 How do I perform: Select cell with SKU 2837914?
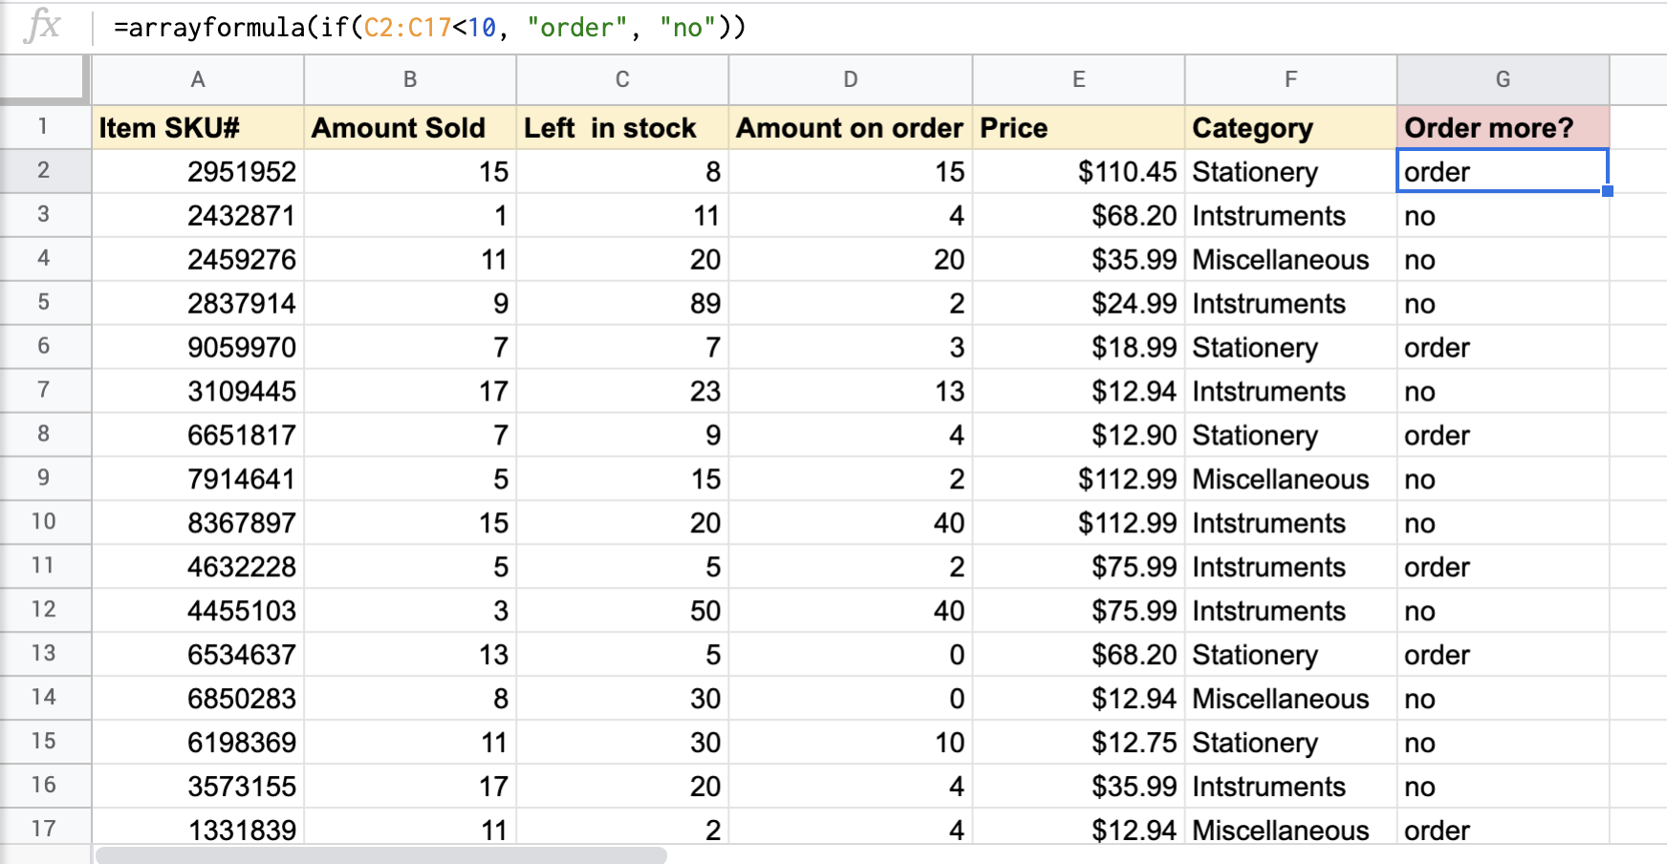click(198, 303)
